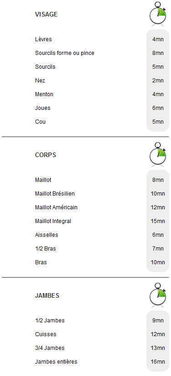Select the CORPS section heading
Image resolution: width=171 pixels, height=376 pixels.
click(x=46, y=155)
